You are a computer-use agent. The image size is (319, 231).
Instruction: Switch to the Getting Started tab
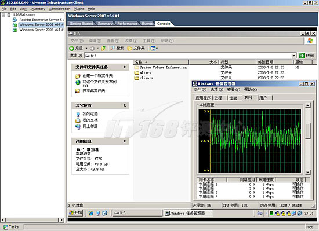pyautogui.click(x=81, y=24)
